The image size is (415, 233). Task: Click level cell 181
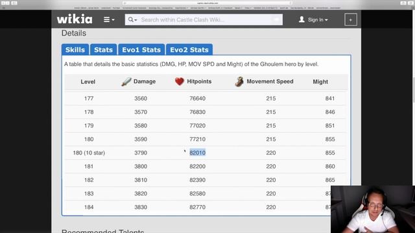89,166
